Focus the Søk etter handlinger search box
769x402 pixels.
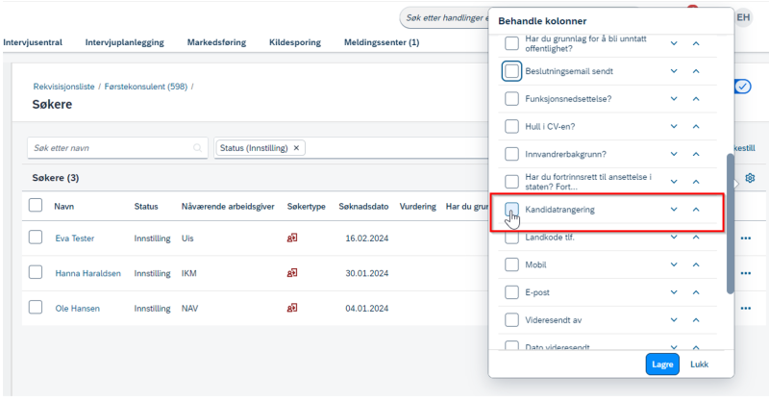pyautogui.click(x=444, y=17)
